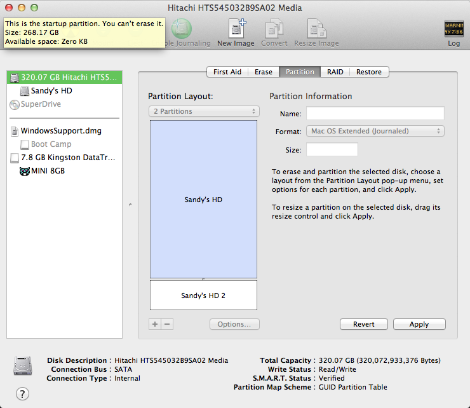This screenshot has width=470, height=408.
Task: Select the Boot Camp volume row
Action: coord(64,145)
